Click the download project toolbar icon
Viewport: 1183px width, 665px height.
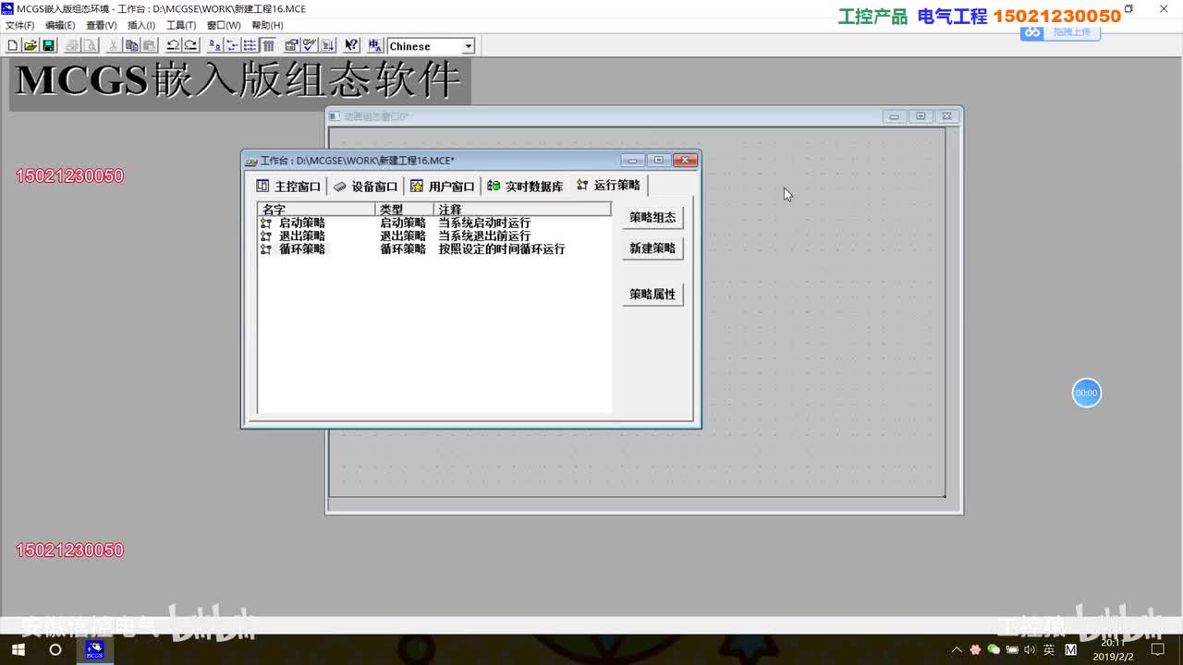pos(327,45)
